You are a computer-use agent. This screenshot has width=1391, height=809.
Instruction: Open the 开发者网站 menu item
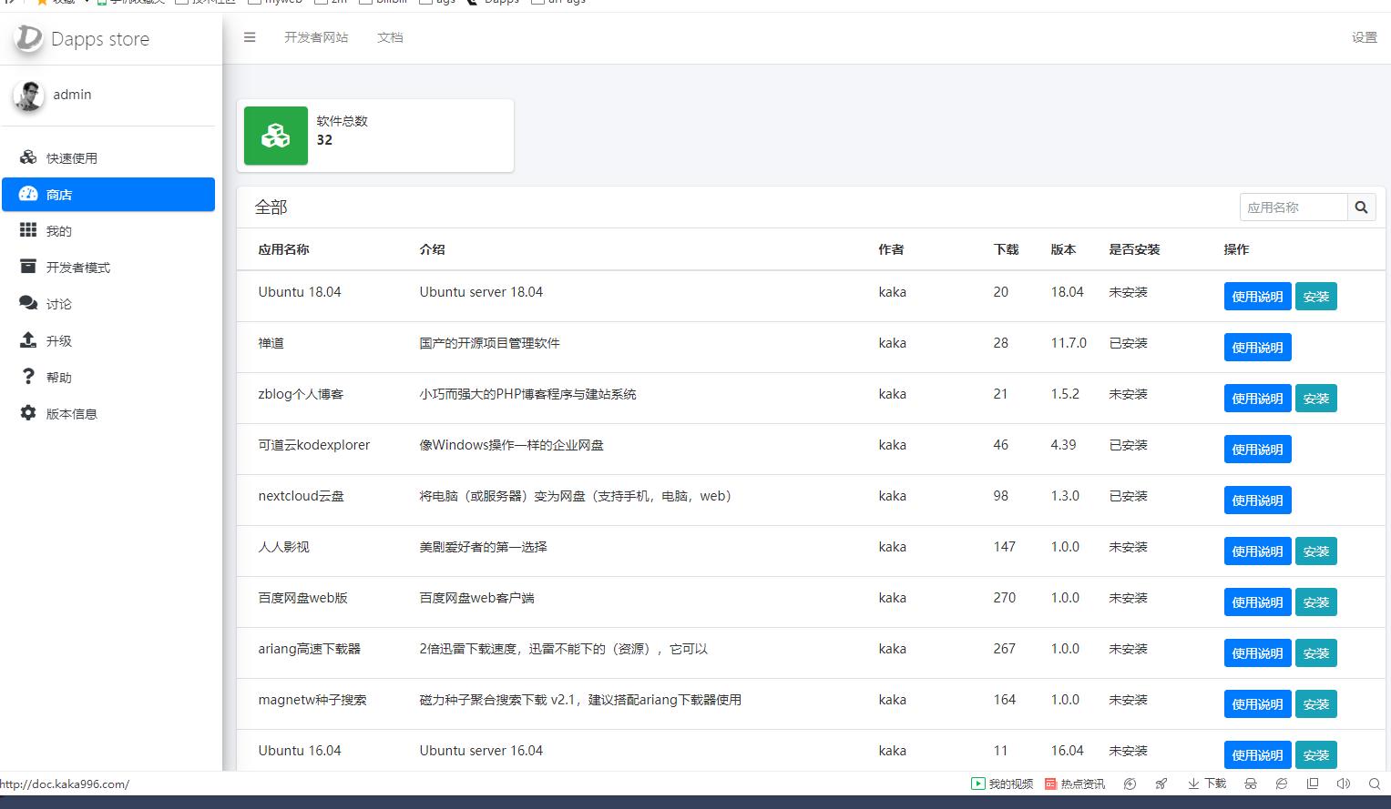tap(317, 37)
